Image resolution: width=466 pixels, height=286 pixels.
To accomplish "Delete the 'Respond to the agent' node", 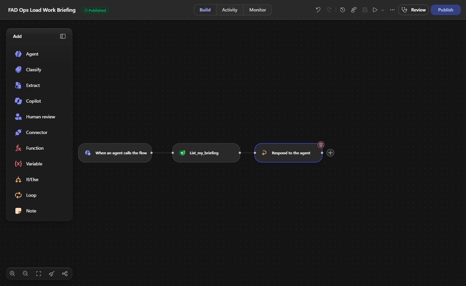I will click(x=321, y=144).
